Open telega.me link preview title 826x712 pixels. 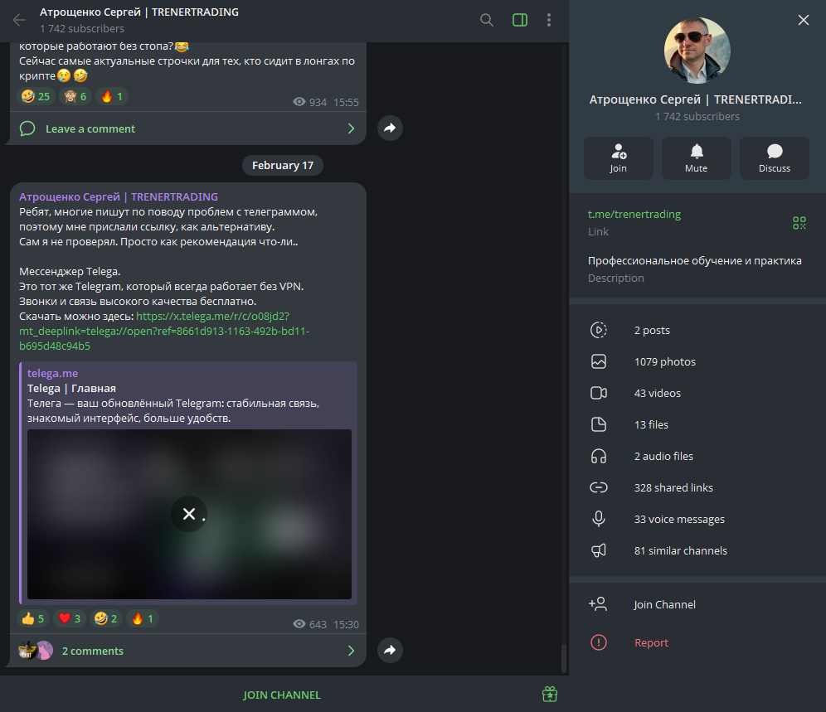[71, 389]
